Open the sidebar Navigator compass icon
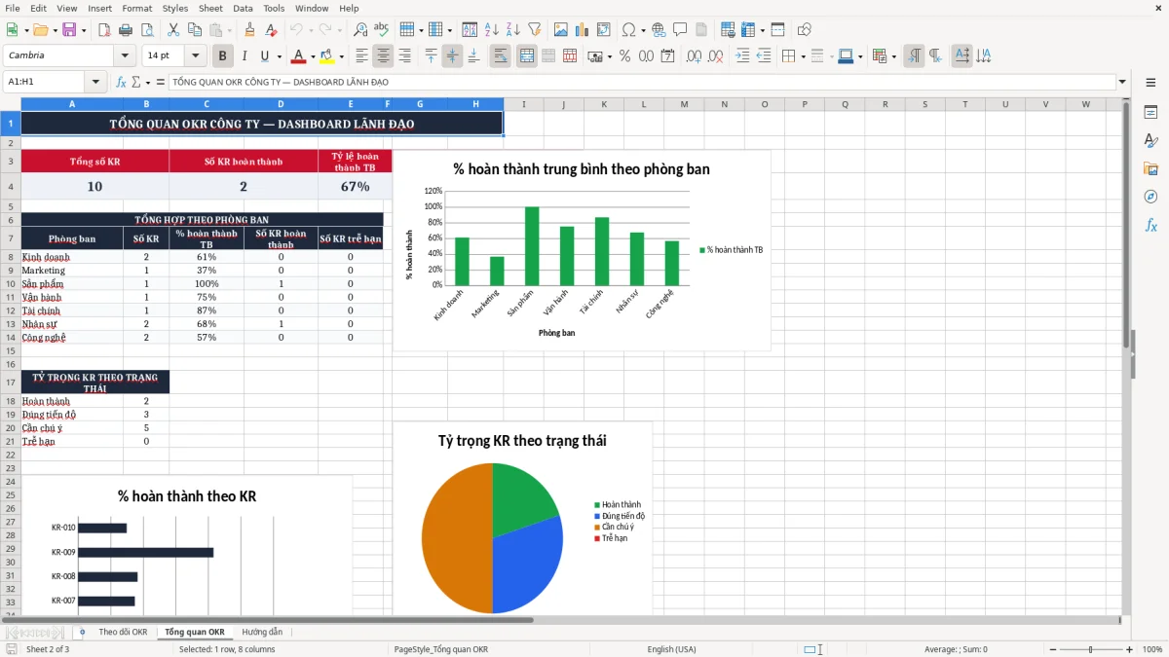 (1150, 197)
